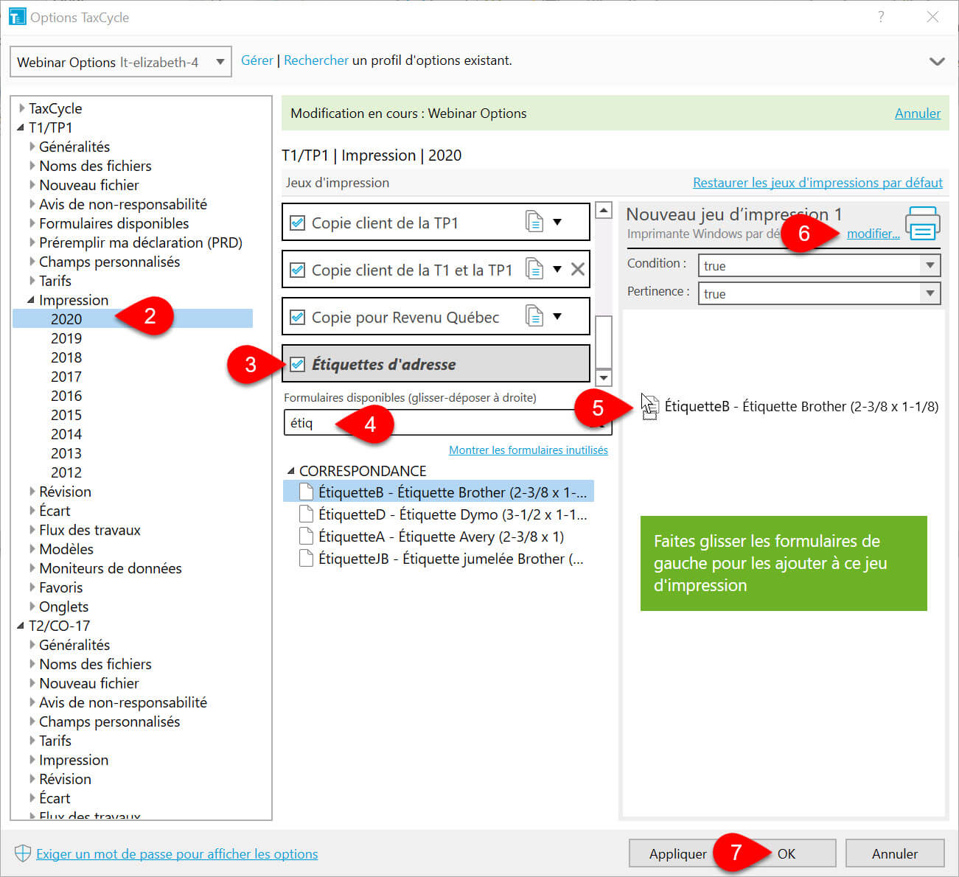The width and height of the screenshot is (959, 877).
Task: Select year 2019 under Impression
Action: click(x=66, y=338)
